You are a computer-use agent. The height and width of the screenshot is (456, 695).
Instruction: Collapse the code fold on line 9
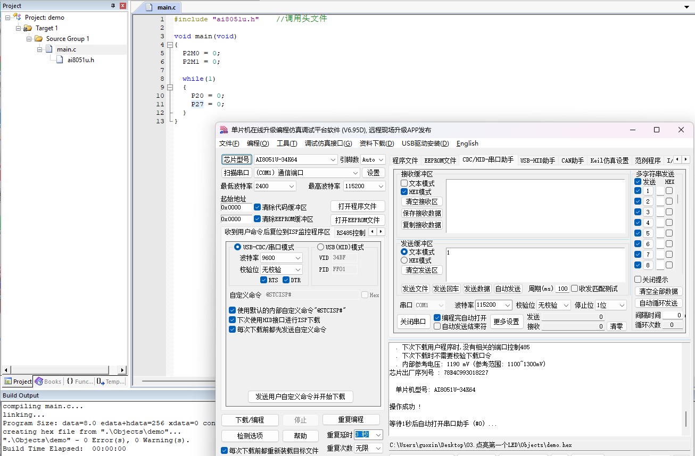coord(169,87)
